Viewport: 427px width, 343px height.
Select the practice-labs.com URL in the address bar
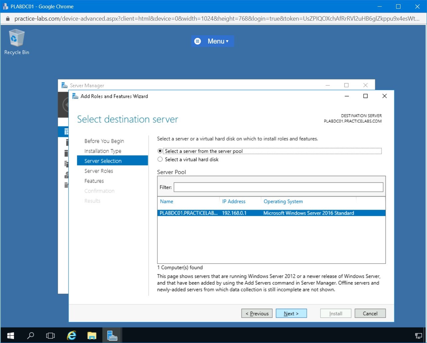pos(217,19)
